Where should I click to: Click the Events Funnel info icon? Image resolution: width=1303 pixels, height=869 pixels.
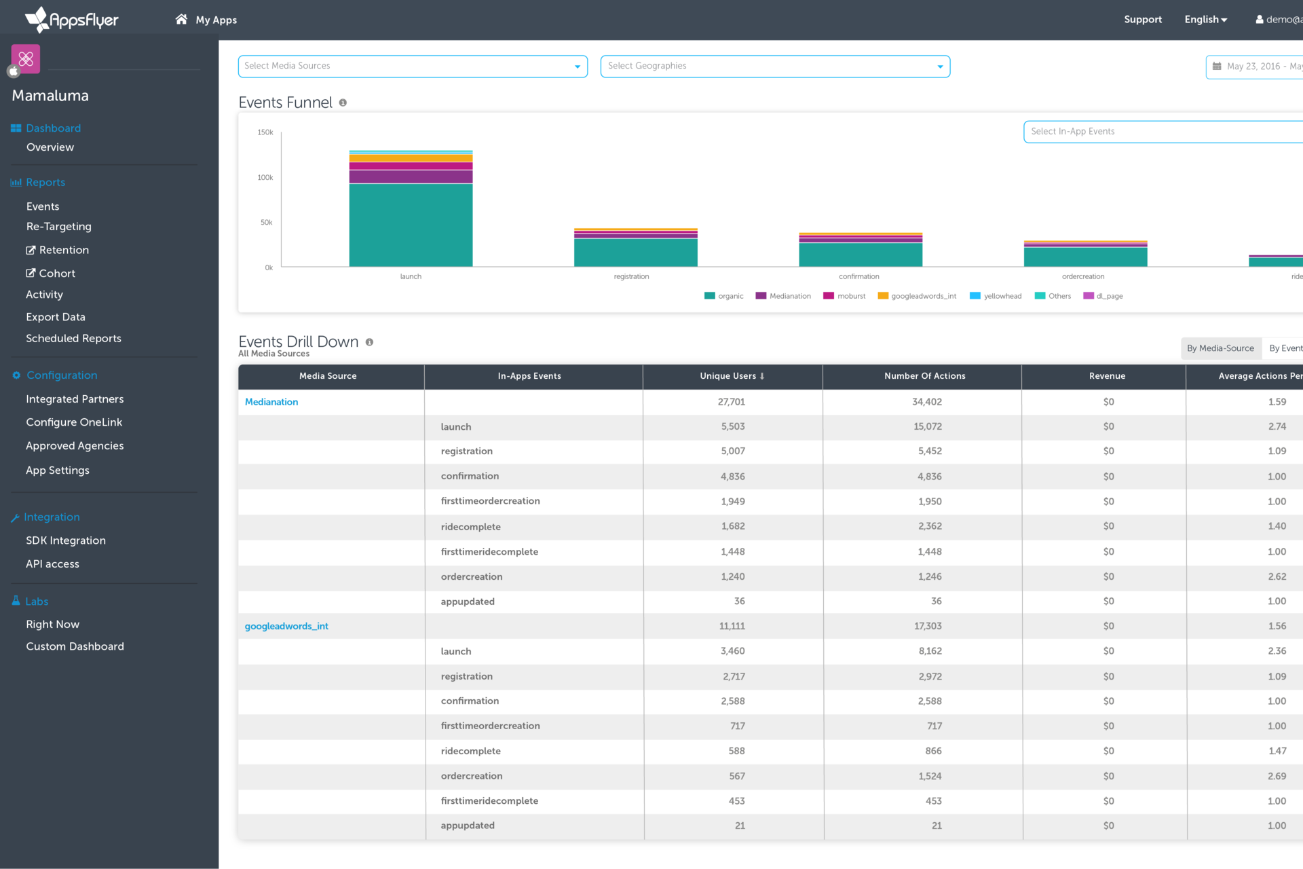[x=343, y=103]
